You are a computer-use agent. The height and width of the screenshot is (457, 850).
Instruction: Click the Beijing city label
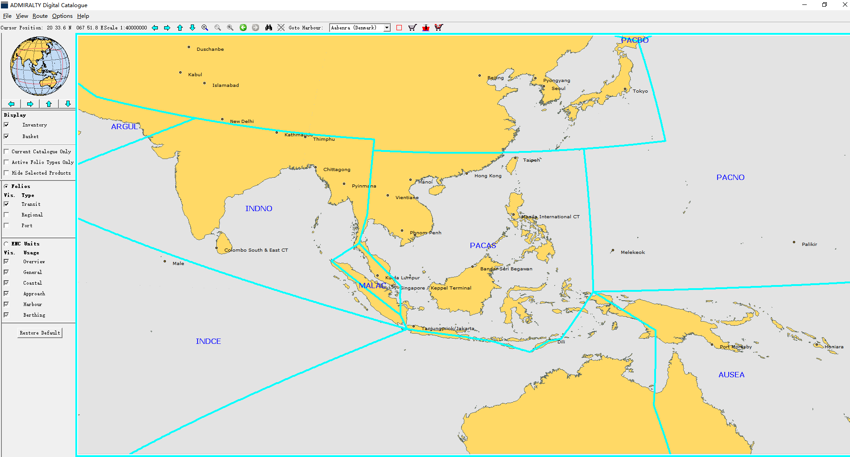495,78
